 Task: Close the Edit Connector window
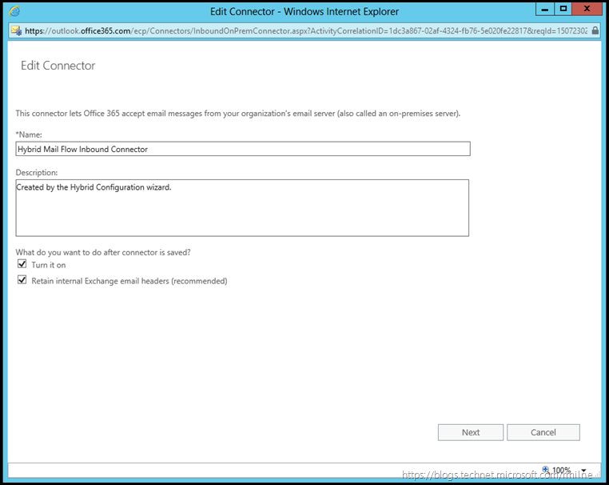(x=588, y=9)
